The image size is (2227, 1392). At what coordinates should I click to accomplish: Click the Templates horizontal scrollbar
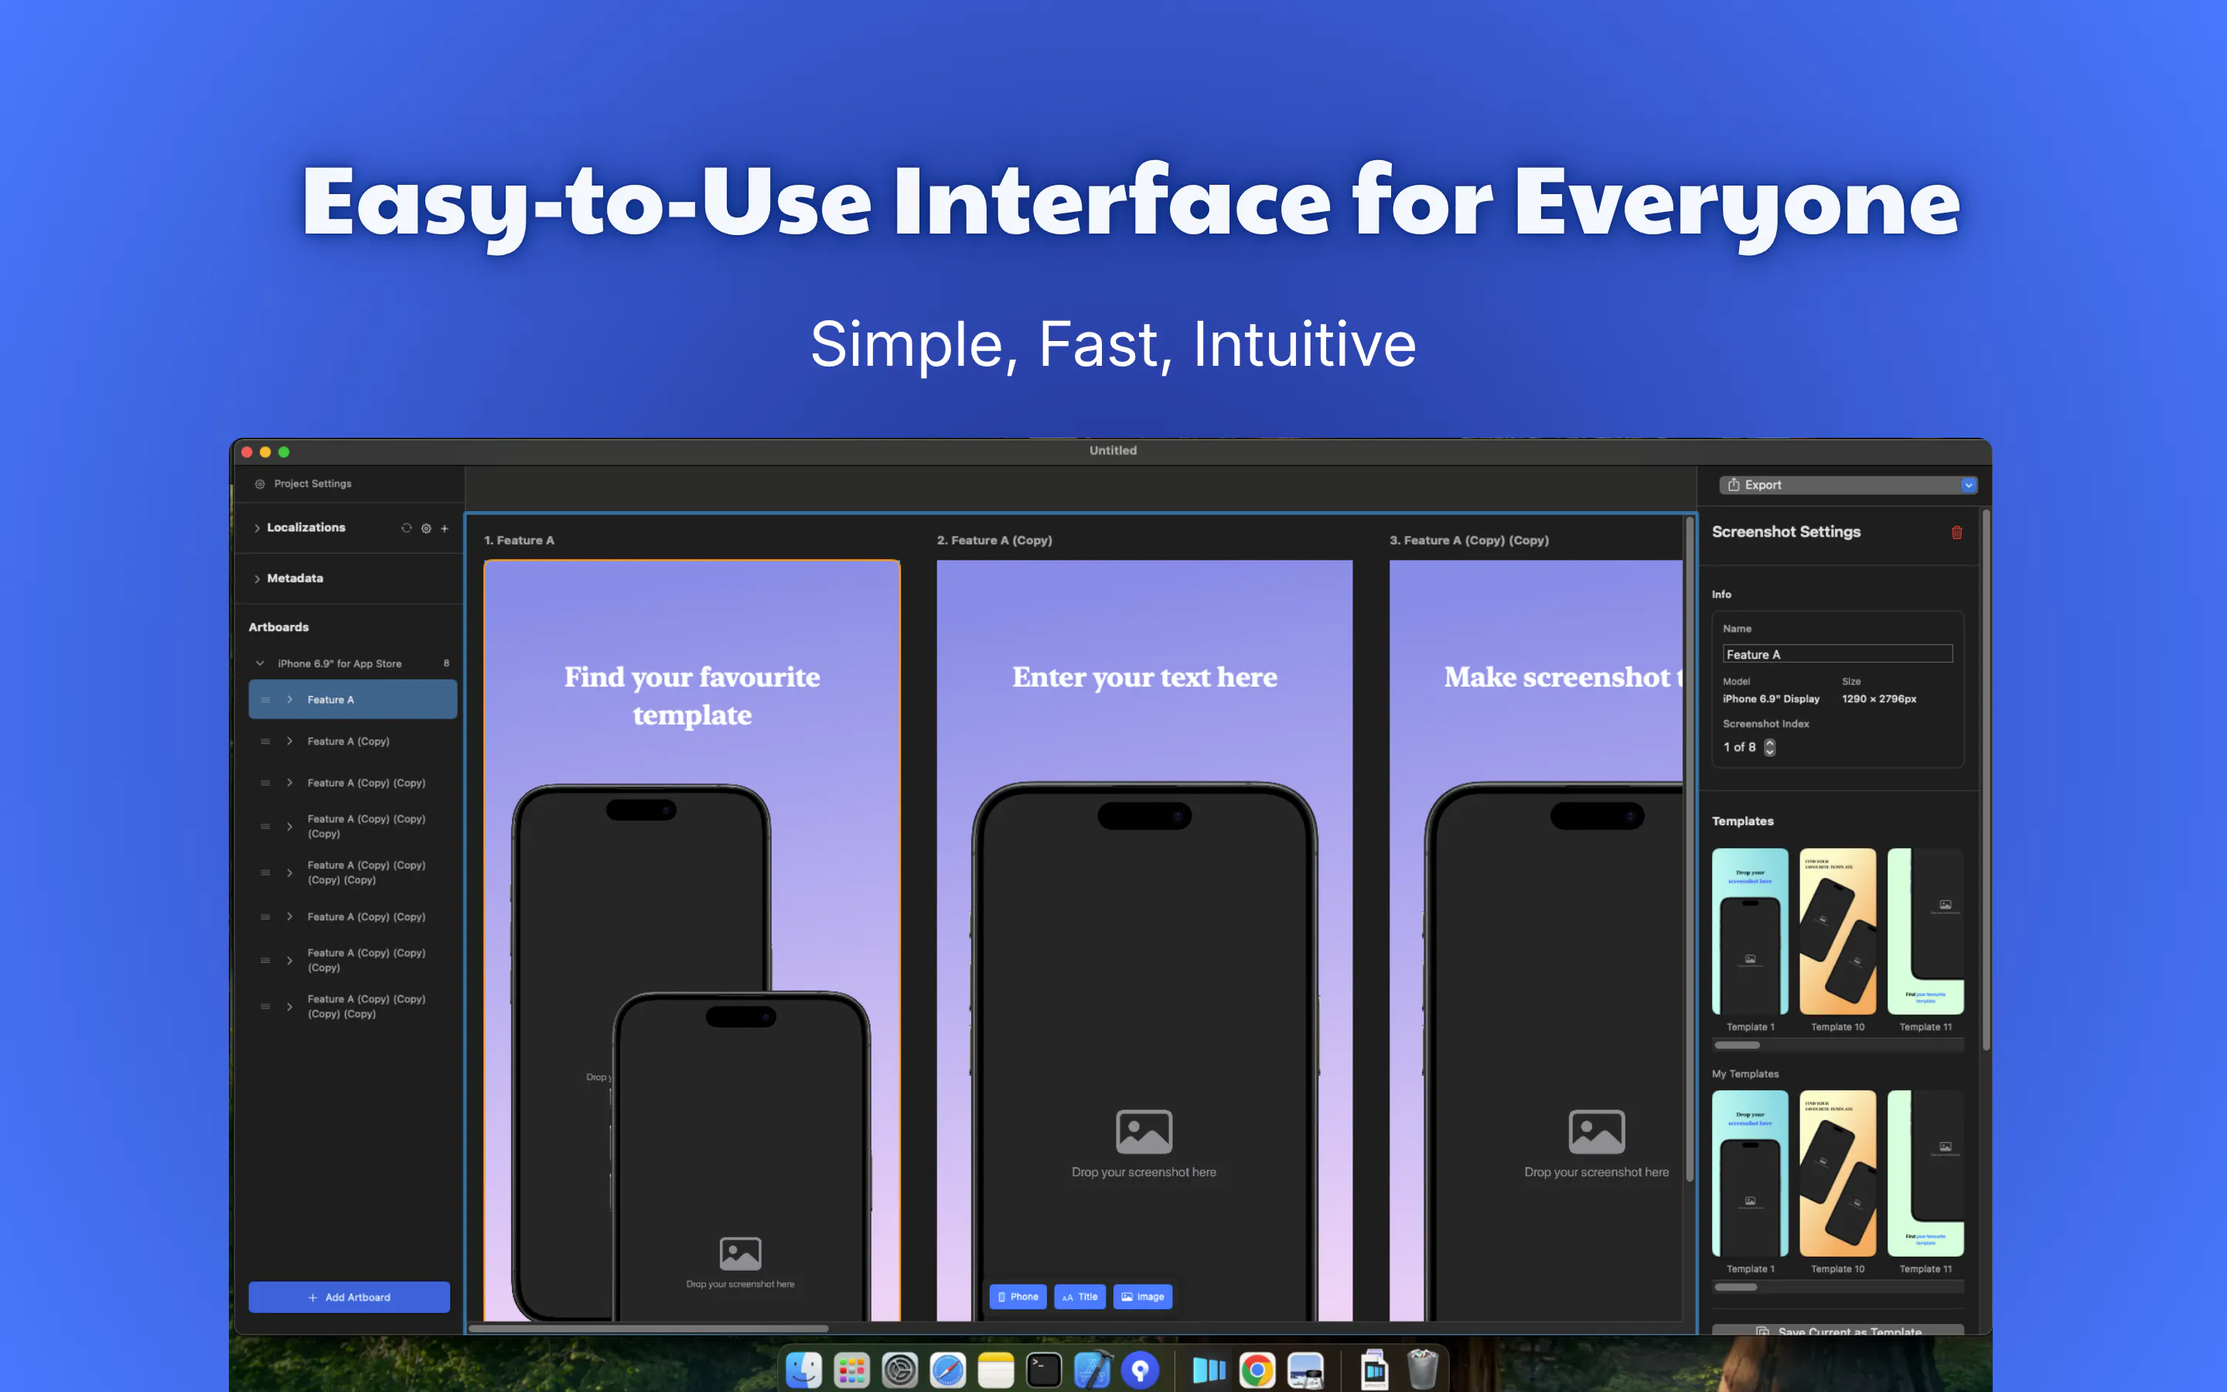pos(1737,1045)
